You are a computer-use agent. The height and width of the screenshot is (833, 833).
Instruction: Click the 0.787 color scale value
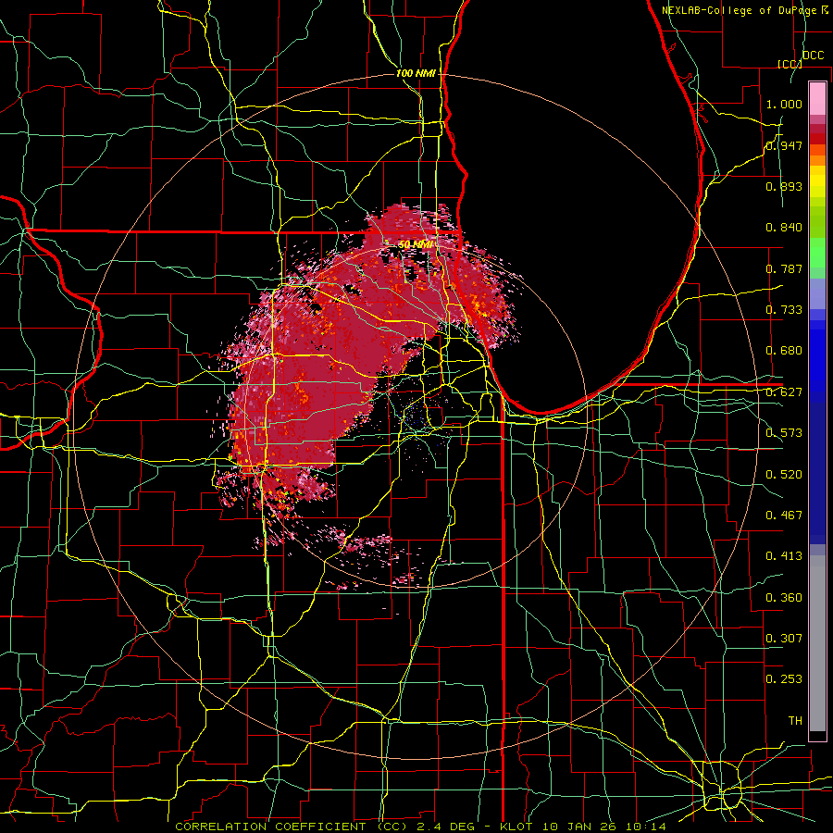click(784, 268)
